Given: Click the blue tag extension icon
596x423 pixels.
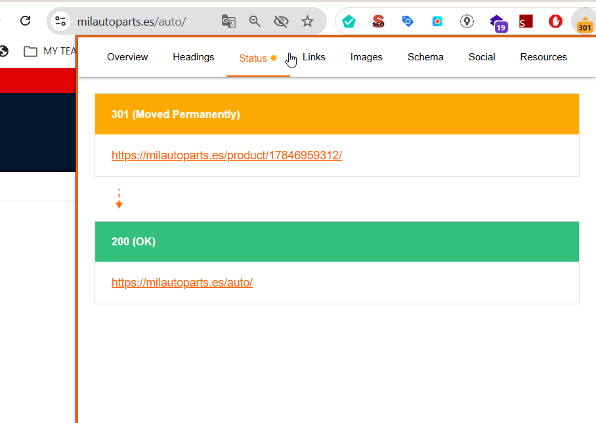Looking at the screenshot, I should tap(408, 21).
